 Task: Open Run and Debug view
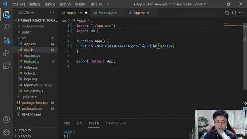tap(7, 53)
